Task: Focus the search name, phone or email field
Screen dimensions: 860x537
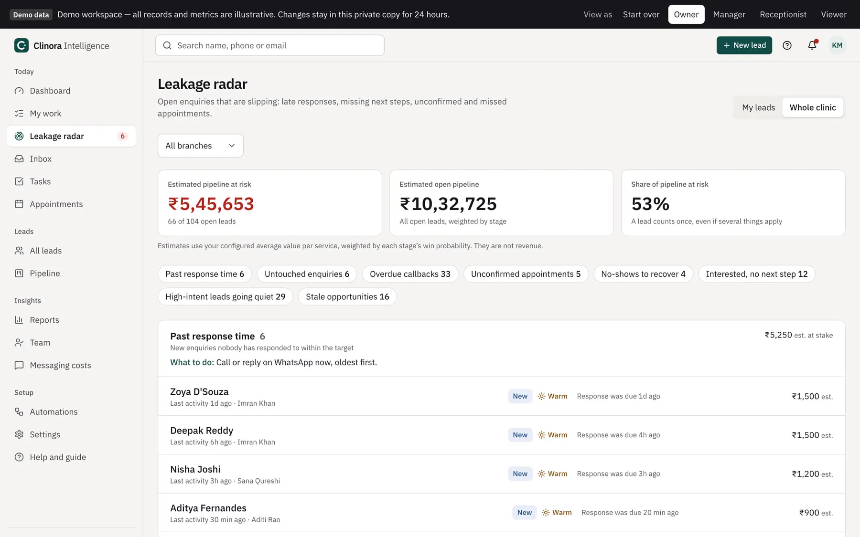Action: pos(269,45)
